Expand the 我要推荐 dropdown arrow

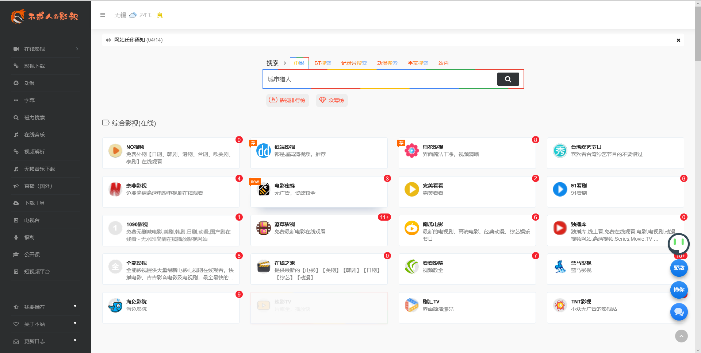click(75, 306)
